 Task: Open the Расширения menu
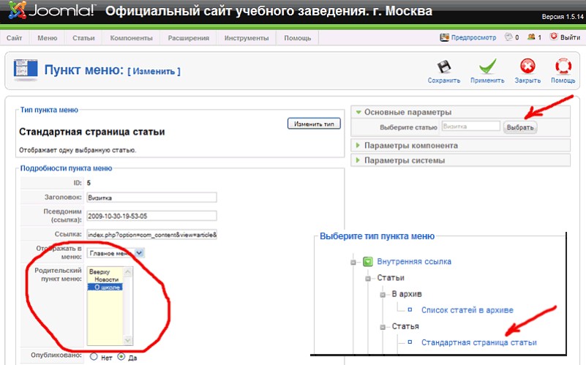189,37
